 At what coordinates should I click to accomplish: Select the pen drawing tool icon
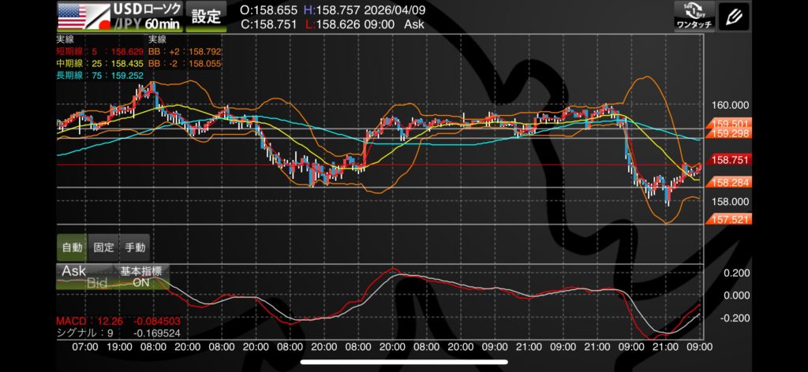[735, 16]
